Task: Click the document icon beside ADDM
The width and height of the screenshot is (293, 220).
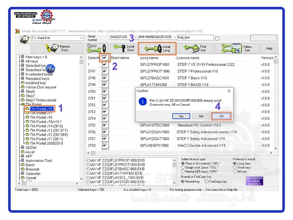Action: 23,148
